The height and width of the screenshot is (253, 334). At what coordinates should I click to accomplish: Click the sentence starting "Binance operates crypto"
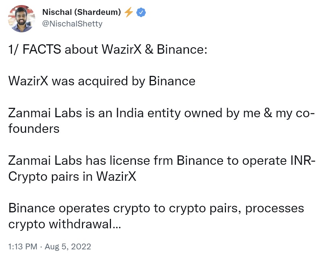point(156,208)
